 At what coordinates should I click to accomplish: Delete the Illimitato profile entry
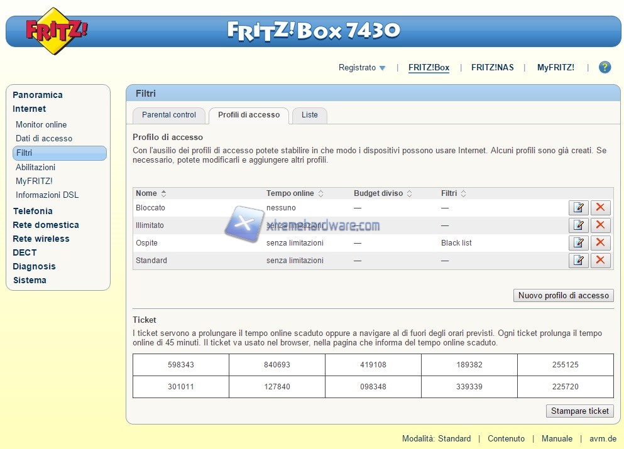(x=601, y=225)
